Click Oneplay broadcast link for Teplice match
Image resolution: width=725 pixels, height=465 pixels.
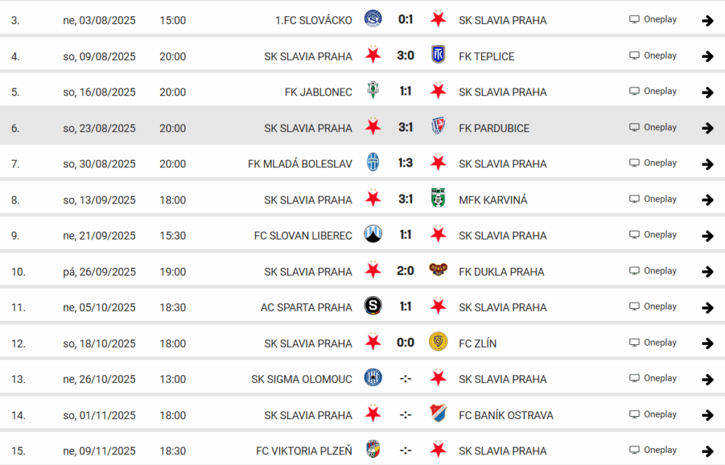click(x=653, y=56)
